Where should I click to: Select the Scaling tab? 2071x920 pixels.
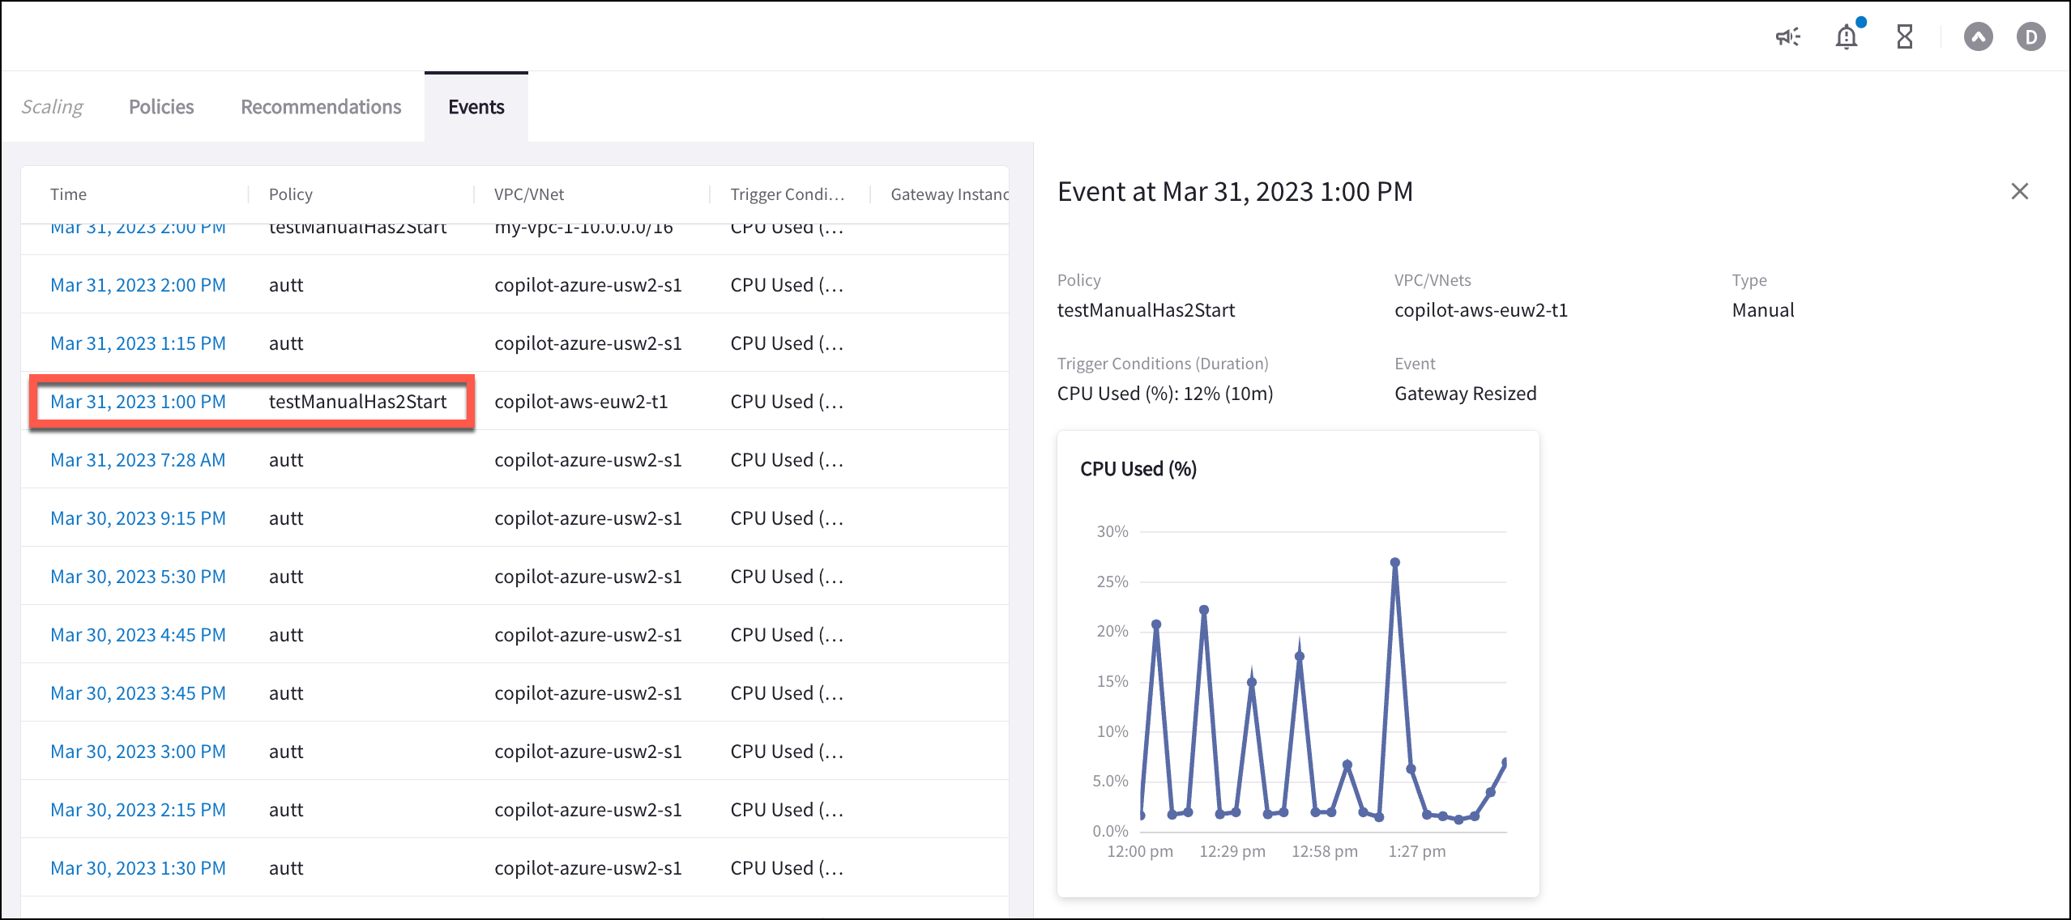[52, 107]
